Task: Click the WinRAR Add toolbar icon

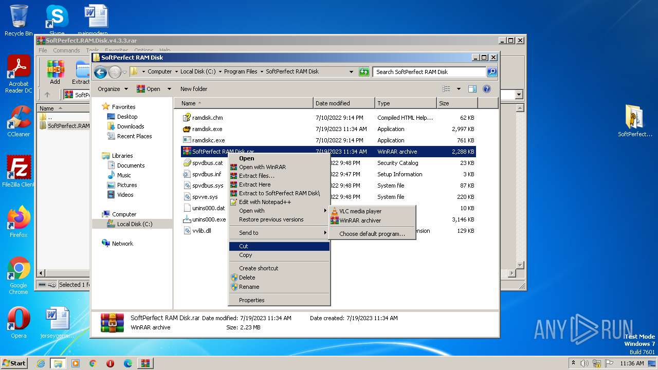Action: (55, 72)
